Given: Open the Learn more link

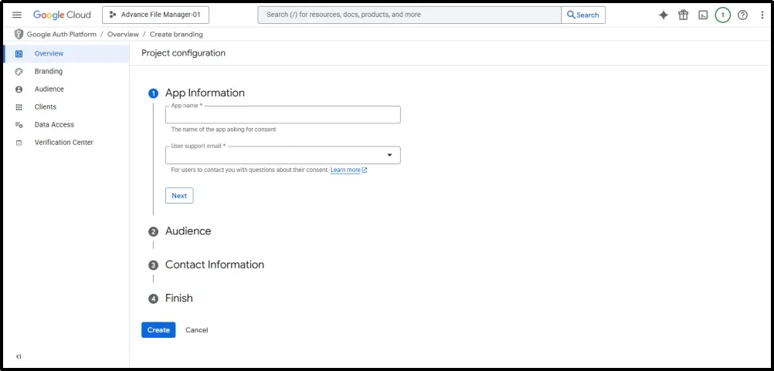Looking at the screenshot, I should [345, 170].
